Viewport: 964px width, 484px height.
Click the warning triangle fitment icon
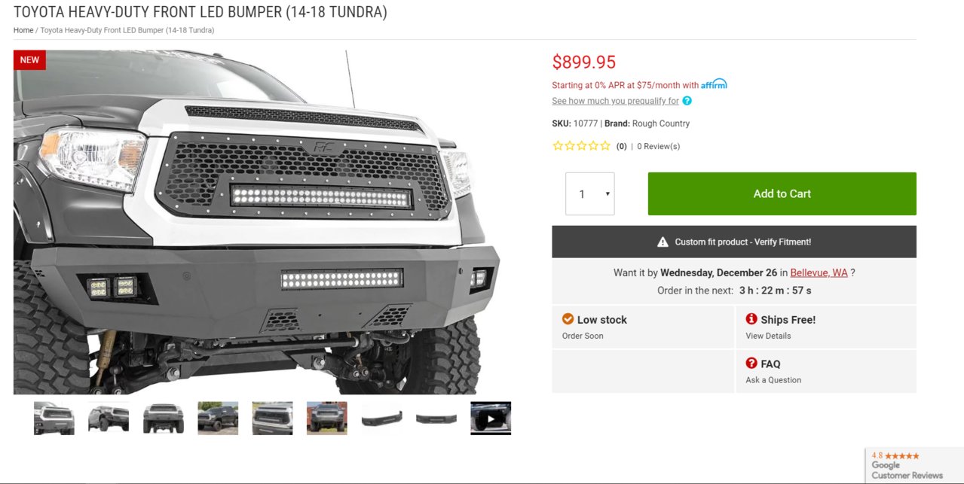[663, 242]
